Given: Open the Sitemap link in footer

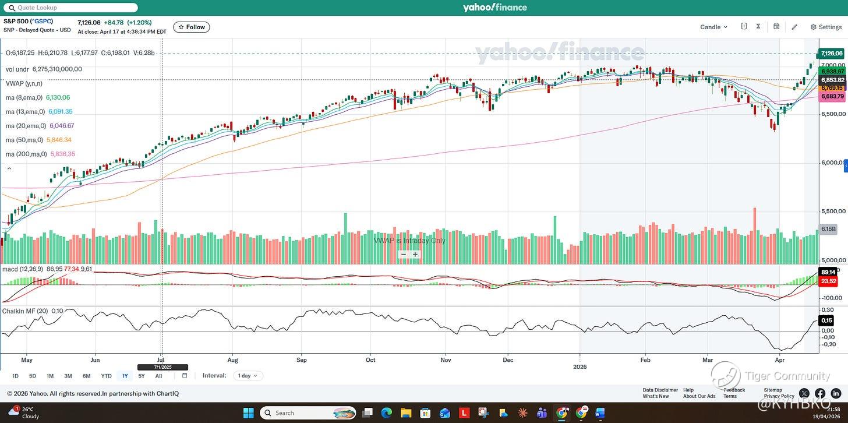Looking at the screenshot, I should (773, 390).
